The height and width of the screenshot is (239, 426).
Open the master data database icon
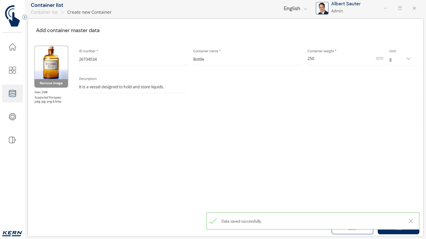pyautogui.click(x=12, y=94)
